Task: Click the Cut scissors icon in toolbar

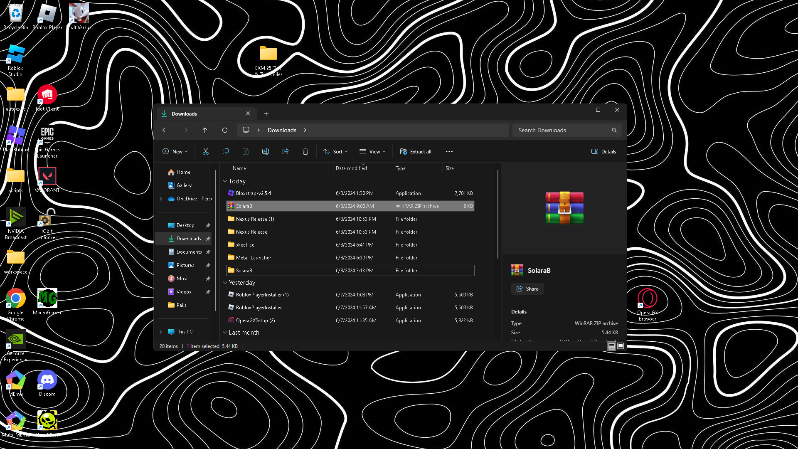Action: point(205,152)
